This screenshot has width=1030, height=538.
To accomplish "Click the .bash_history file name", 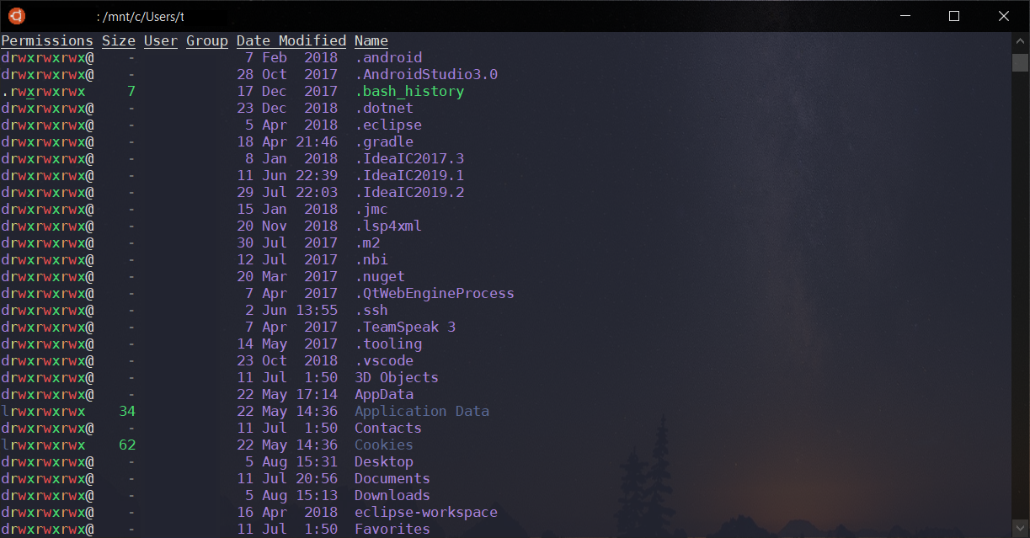I will pyautogui.click(x=409, y=91).
